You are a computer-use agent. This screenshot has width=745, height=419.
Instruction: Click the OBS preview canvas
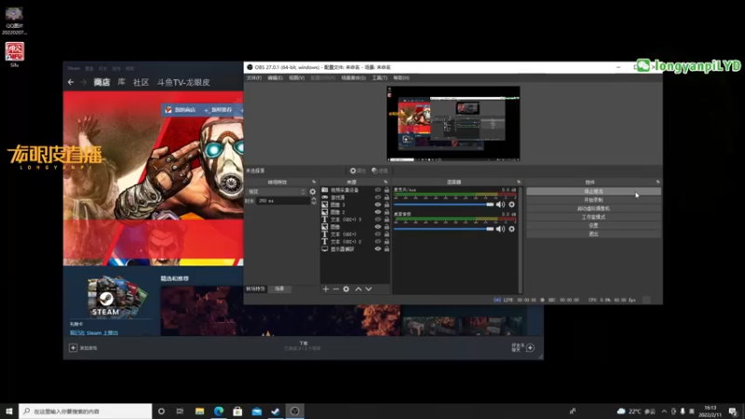[453, 124]
